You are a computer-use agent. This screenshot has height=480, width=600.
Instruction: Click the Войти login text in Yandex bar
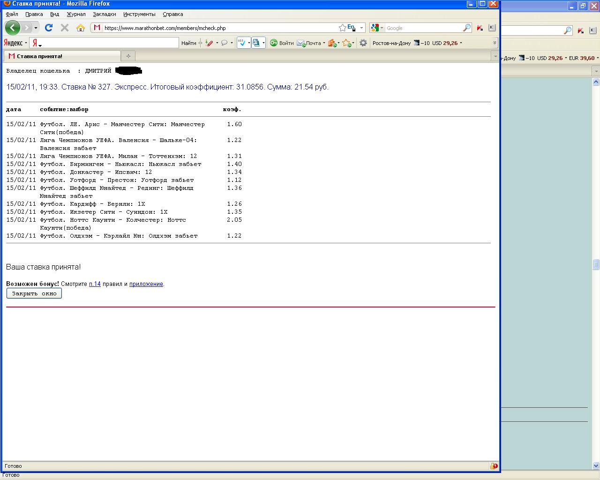pyautogui.click(x=286, y=43)
